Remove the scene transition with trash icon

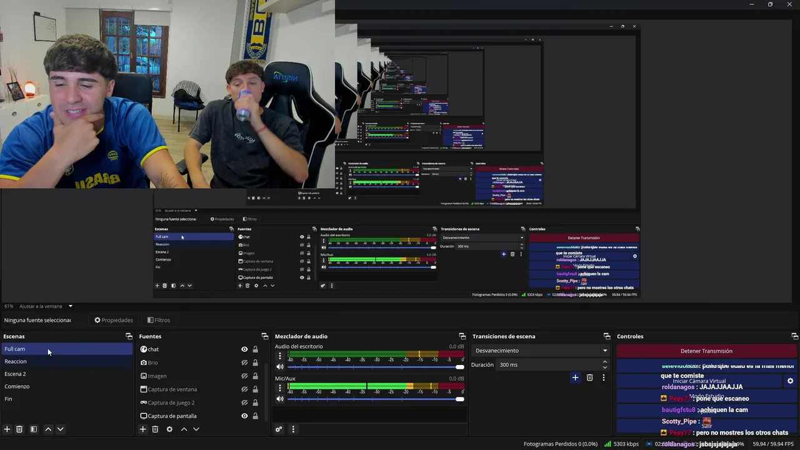[589, 377]
